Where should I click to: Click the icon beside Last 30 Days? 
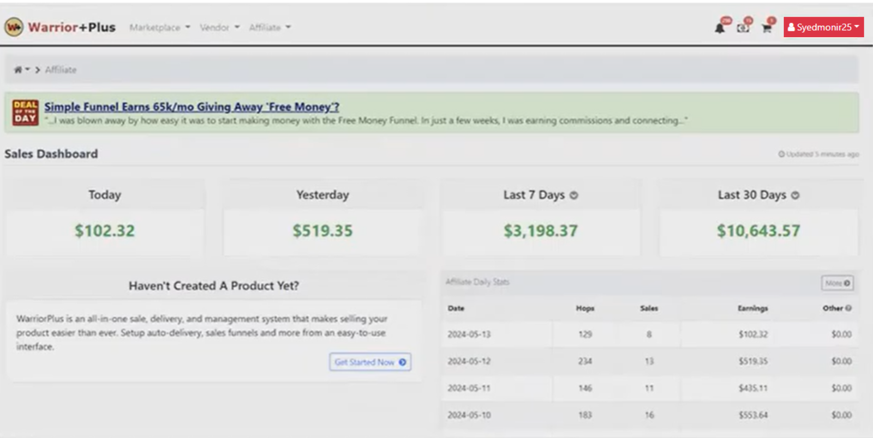[x=795, y=196]
